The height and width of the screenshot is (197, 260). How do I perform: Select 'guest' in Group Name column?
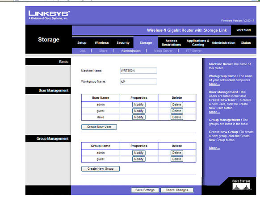(x=101, y=159)
